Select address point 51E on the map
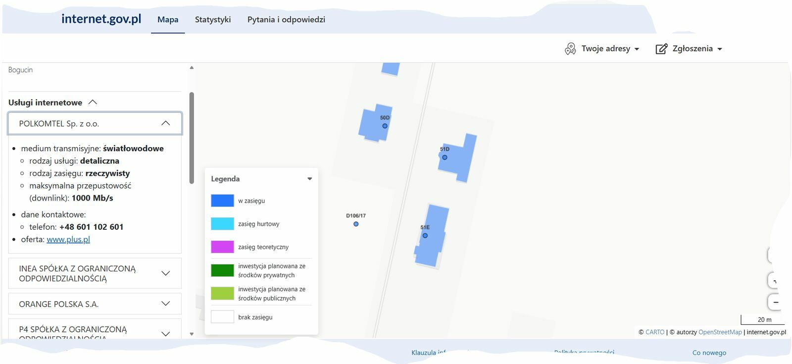Viewport: 792px width, 364px height. (x=425, y=236)
